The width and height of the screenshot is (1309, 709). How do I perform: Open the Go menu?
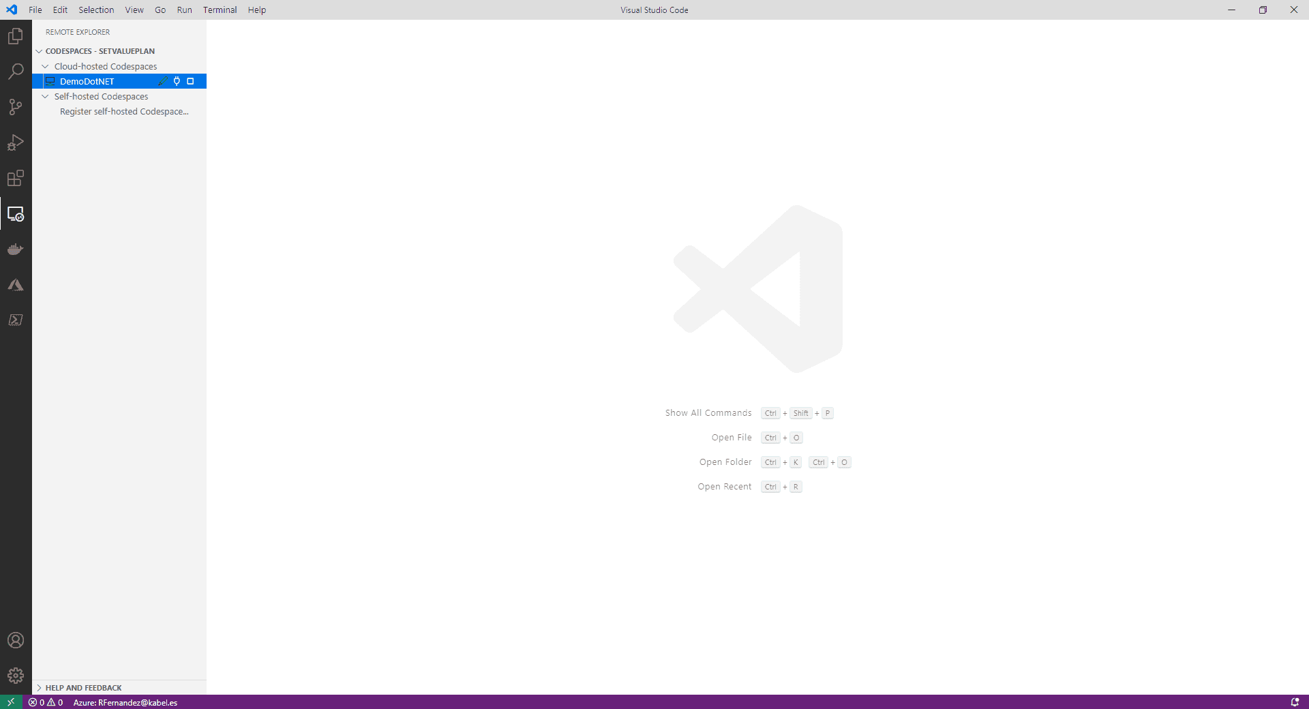[x=160, y=10]
